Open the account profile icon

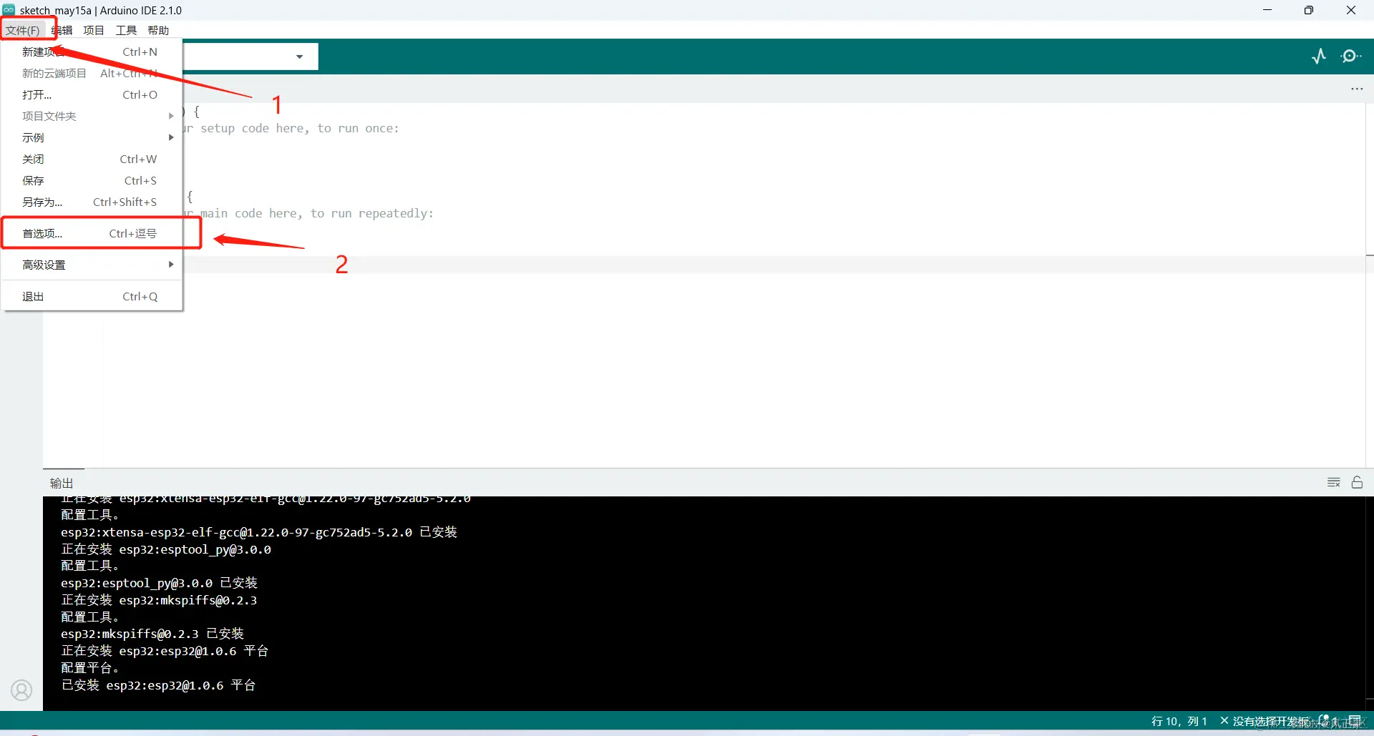click(21, 690)
